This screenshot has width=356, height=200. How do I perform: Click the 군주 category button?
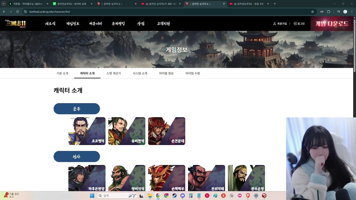click(77, 109)
